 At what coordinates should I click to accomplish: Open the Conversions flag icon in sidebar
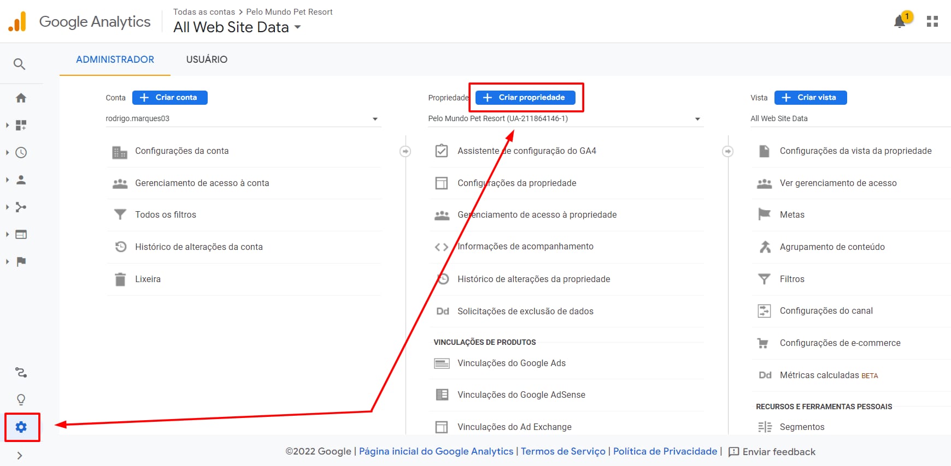(x=21, y=262)
